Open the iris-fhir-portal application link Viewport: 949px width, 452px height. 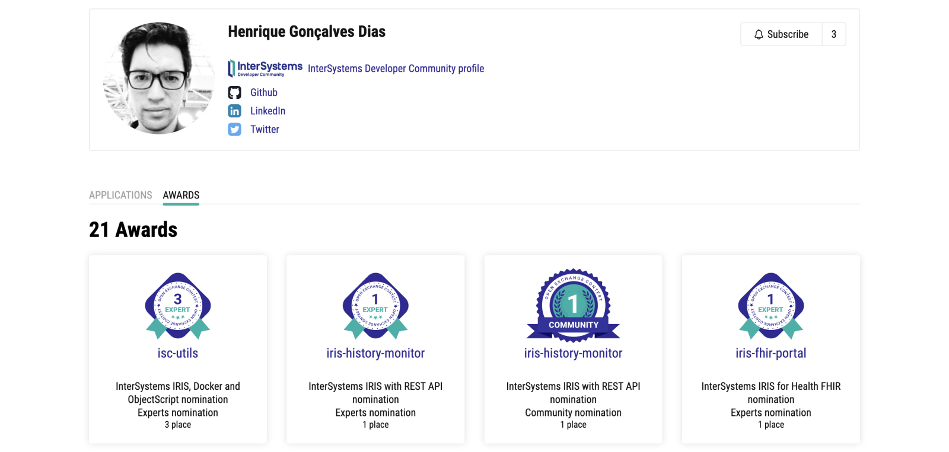point(770,353)
